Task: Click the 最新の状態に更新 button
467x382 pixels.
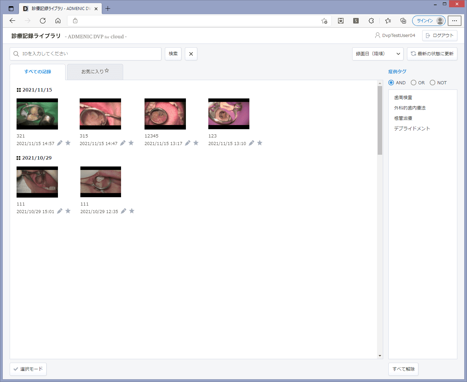Action: 432,54
